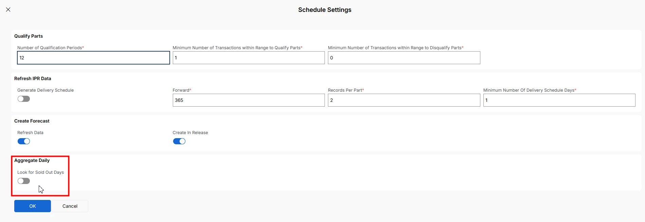Close the Schedule Settings dialog with X
This screenshot has width=645, height=222.
pyautogui.click(x=8, y=10)
